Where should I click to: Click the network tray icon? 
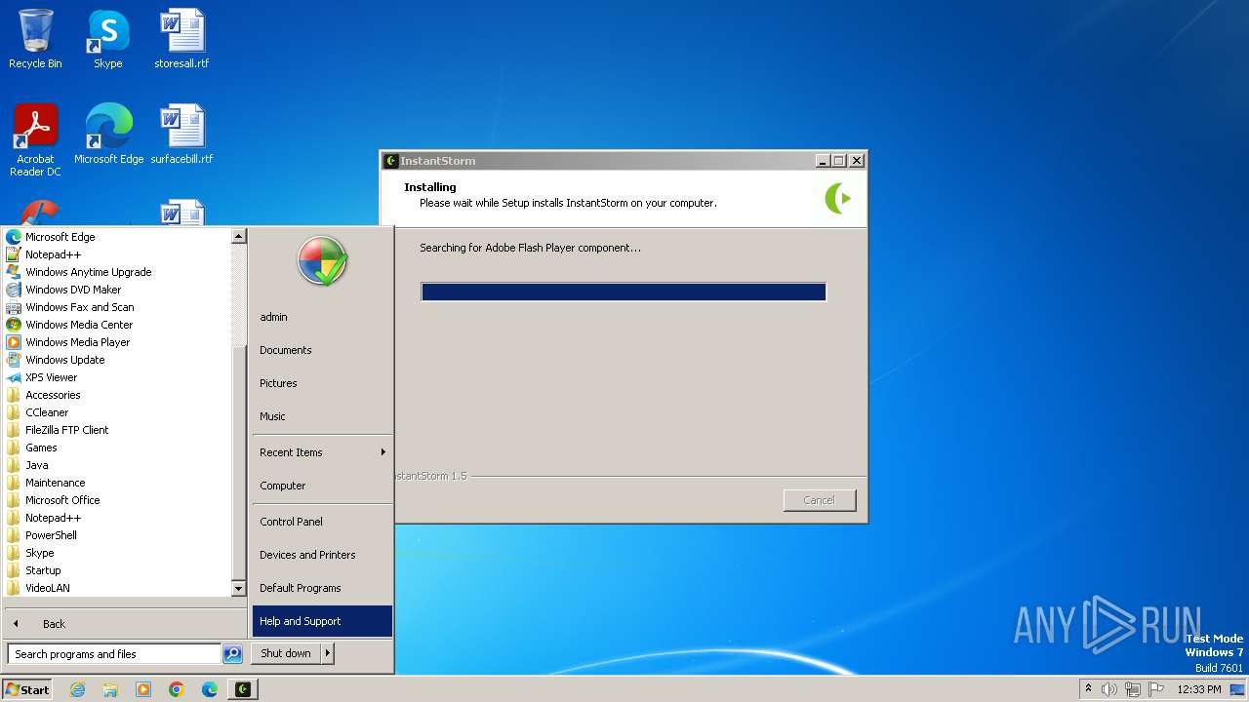click(x=1132, y=689)
